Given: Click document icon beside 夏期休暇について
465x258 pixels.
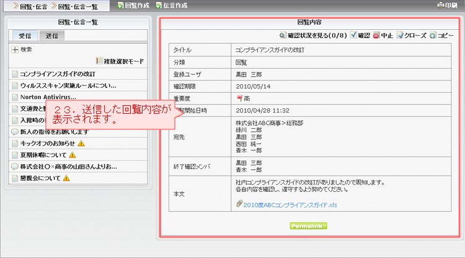Looking at the screenshot, I should [15, 155].
